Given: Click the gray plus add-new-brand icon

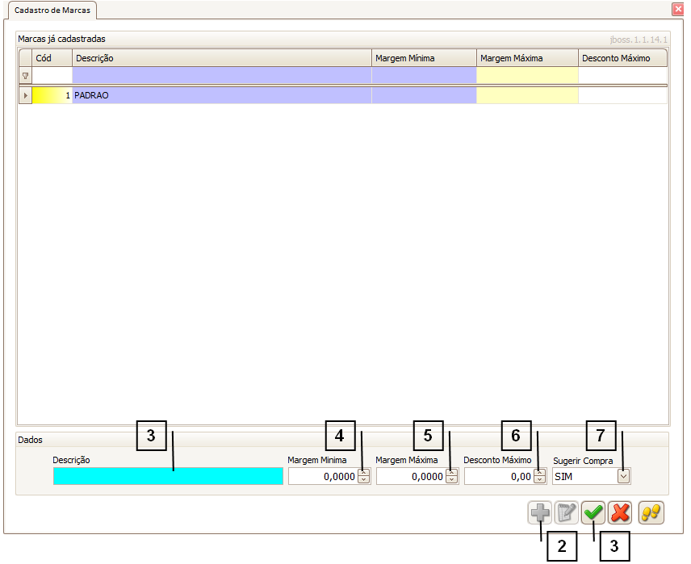Looking at the screenshot, I should 540,512.
